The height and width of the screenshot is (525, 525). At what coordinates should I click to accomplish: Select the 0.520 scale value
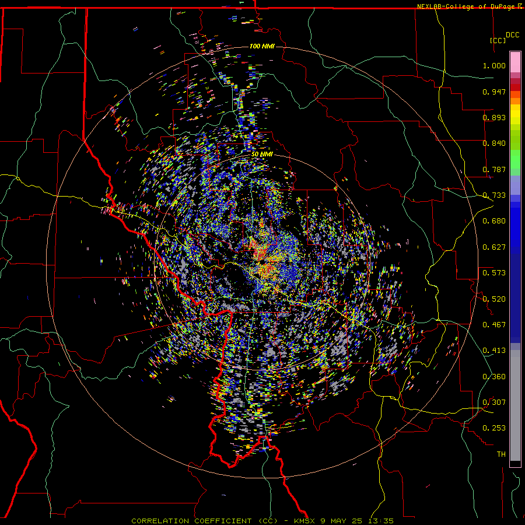point(494,299)
